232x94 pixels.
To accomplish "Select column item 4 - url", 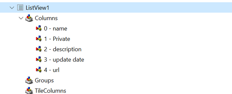I will pyautogui.click(x=52, y=70).
